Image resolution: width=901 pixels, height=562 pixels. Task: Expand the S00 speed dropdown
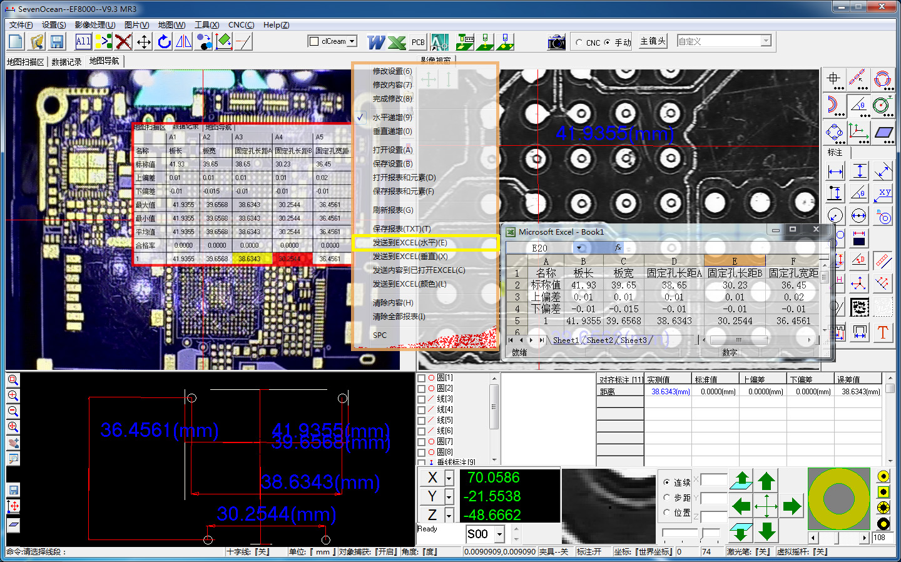[x=499, y=534]
